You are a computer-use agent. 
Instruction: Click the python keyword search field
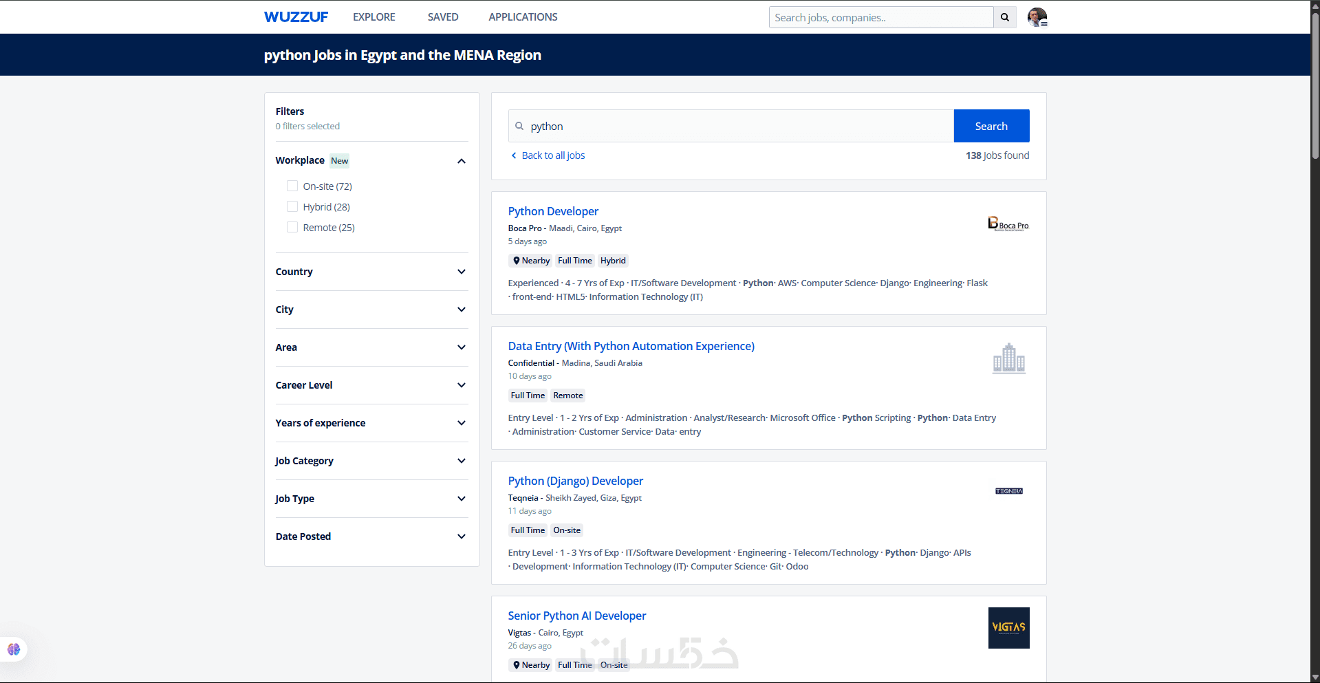731,126
